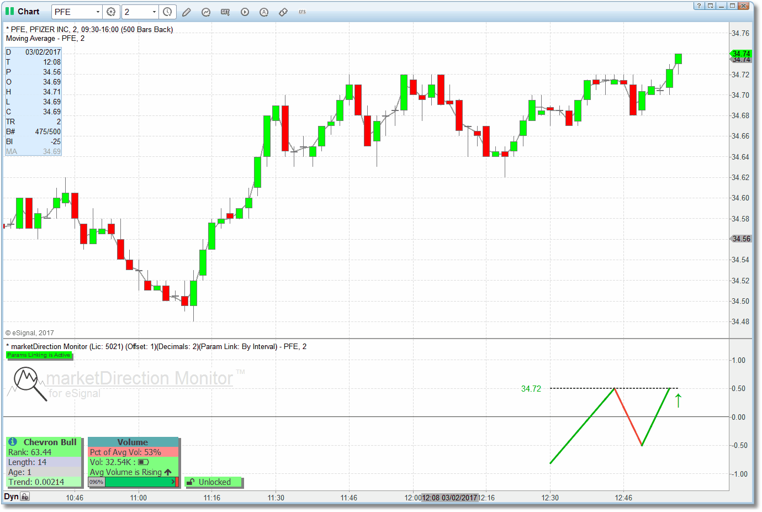762x512 pixels.
Task: Click the red end of volume bar
Action: tap(177, 482)
